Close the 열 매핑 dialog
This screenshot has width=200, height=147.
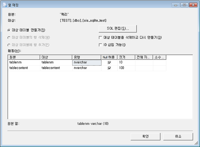point(193,5)
